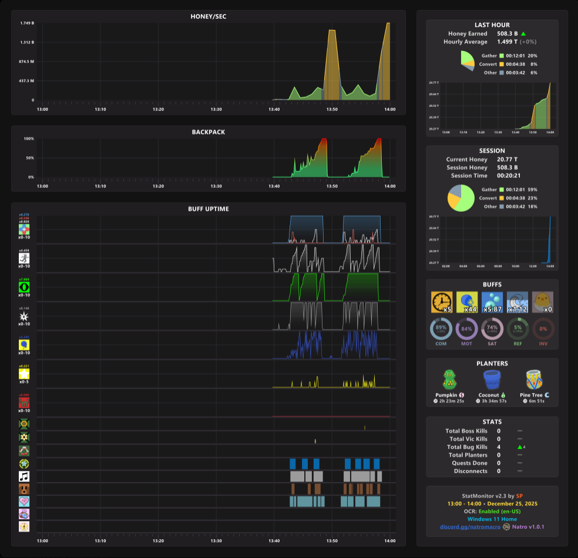Click the green Gather legend swatch under Session
This screenshot has width=578, height=558.
point(501,190)
